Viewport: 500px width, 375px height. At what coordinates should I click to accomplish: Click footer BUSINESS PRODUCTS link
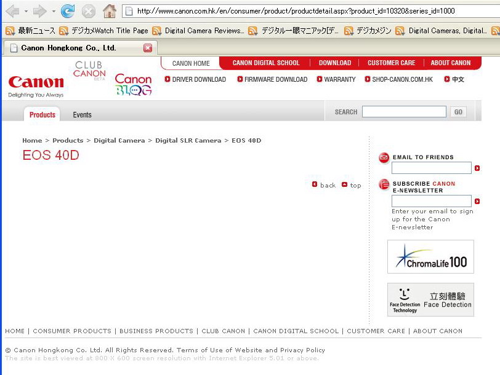click(x=156, y=331)
